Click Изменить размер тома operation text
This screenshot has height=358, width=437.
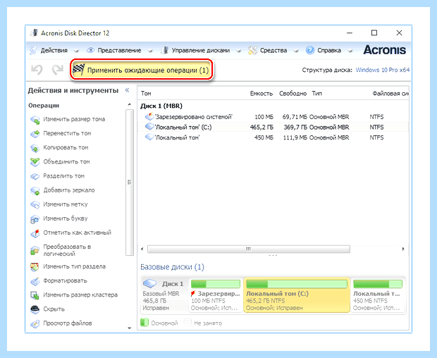(74, 119)
